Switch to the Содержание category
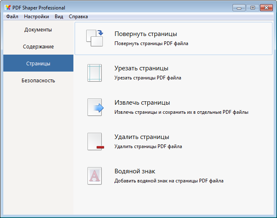Screen dimensions: 277x218 [38, 46]
